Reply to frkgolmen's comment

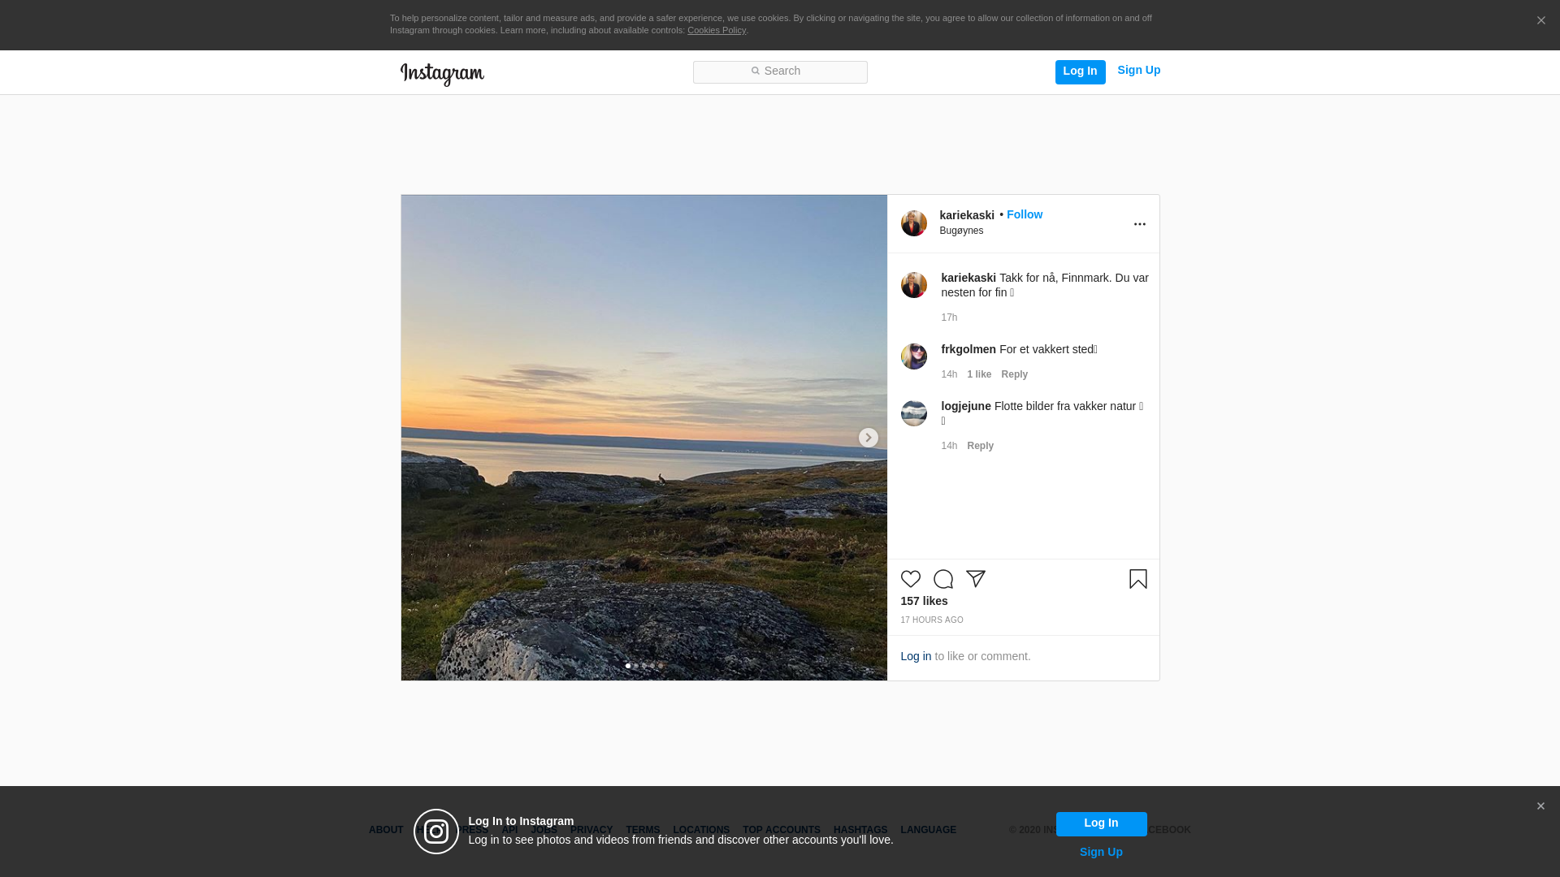coord(1014,374)
